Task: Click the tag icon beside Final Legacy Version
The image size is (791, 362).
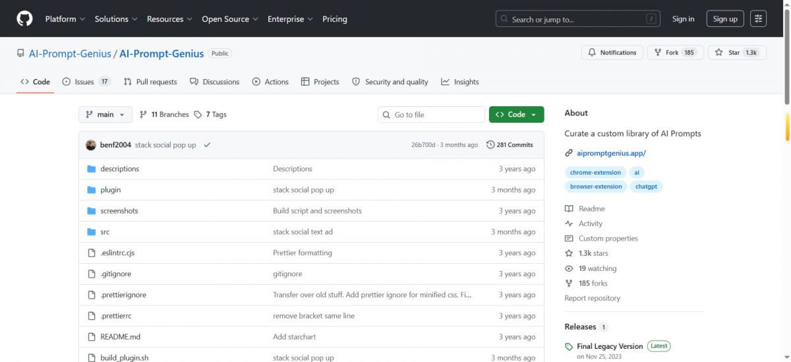Action: (x=570, y=347)
